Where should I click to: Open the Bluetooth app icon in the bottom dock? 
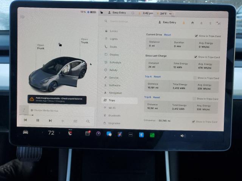(141, 135)
